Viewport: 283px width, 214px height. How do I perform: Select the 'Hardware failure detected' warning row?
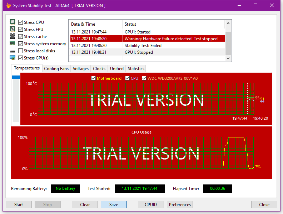148,39
